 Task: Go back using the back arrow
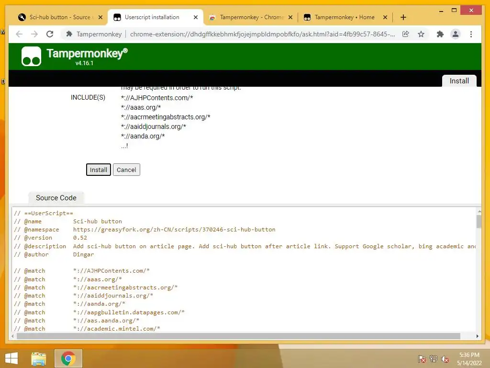[19, 34]
